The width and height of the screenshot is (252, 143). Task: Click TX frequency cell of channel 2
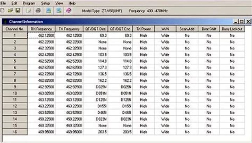click(69, 42)
